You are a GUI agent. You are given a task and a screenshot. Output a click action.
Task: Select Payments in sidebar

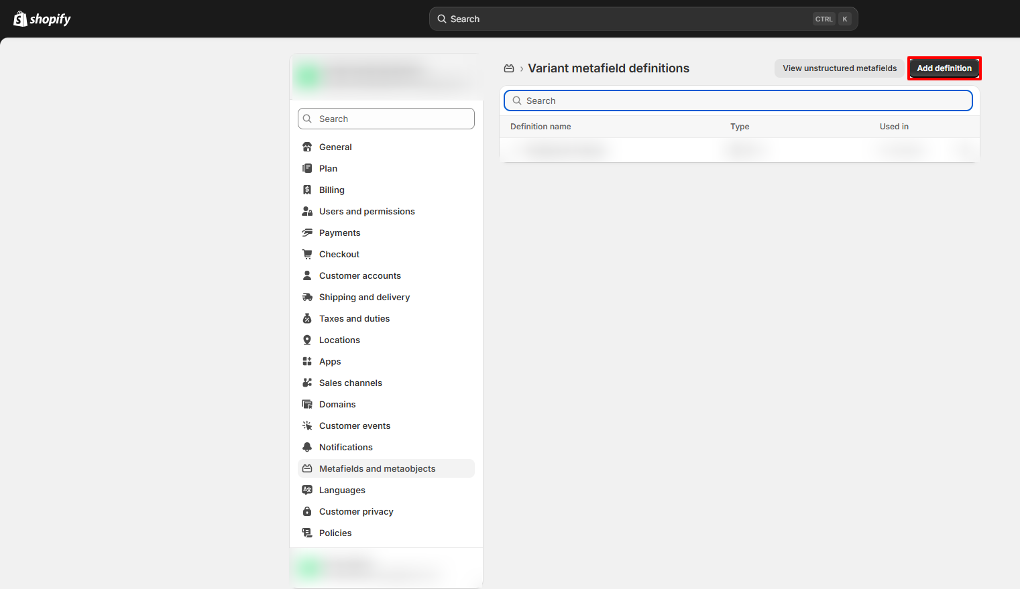[x=386, y=233]
